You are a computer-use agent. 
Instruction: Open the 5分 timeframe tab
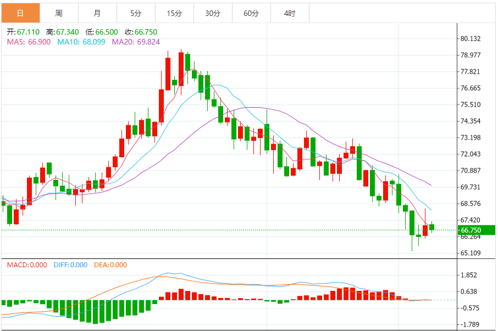click(136, 13)
